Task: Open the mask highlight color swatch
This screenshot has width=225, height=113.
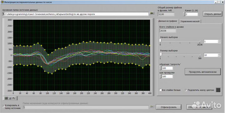Action: 218,90
